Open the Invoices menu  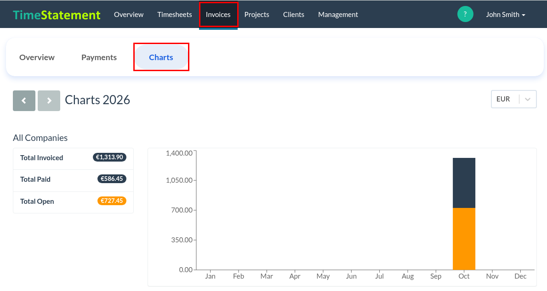coord(218,15)
